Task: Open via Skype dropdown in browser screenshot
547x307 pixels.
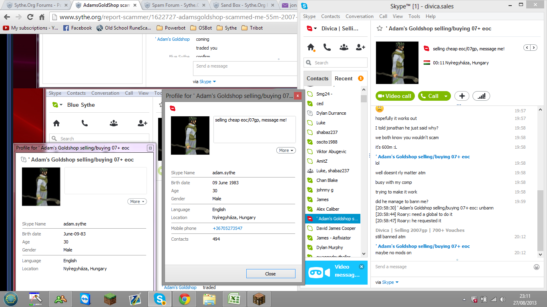Action: coord(208,82)
